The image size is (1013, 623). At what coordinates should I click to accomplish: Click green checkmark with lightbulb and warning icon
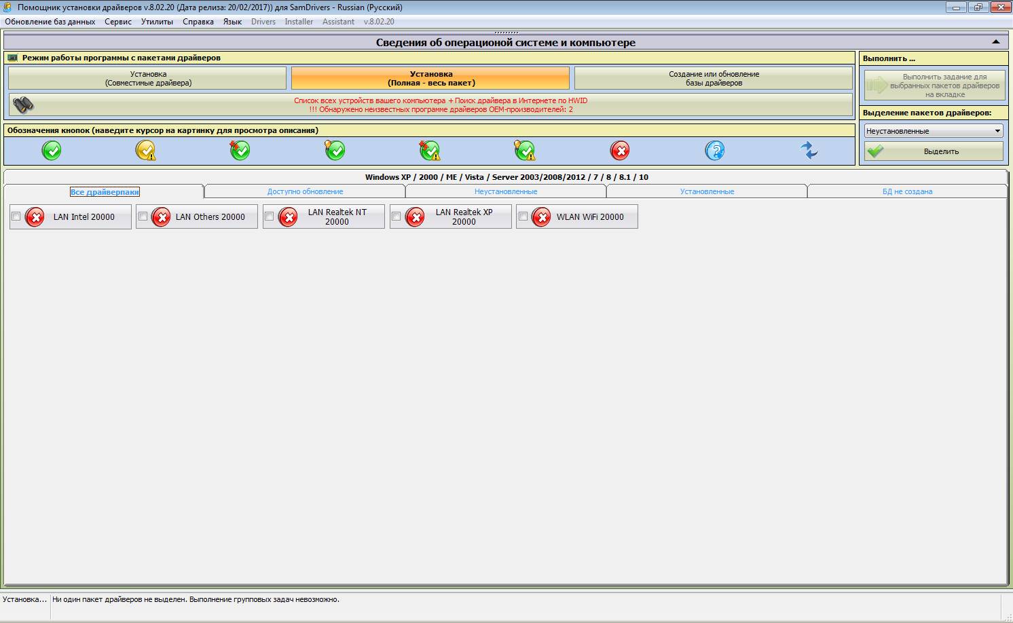(524, 150)
